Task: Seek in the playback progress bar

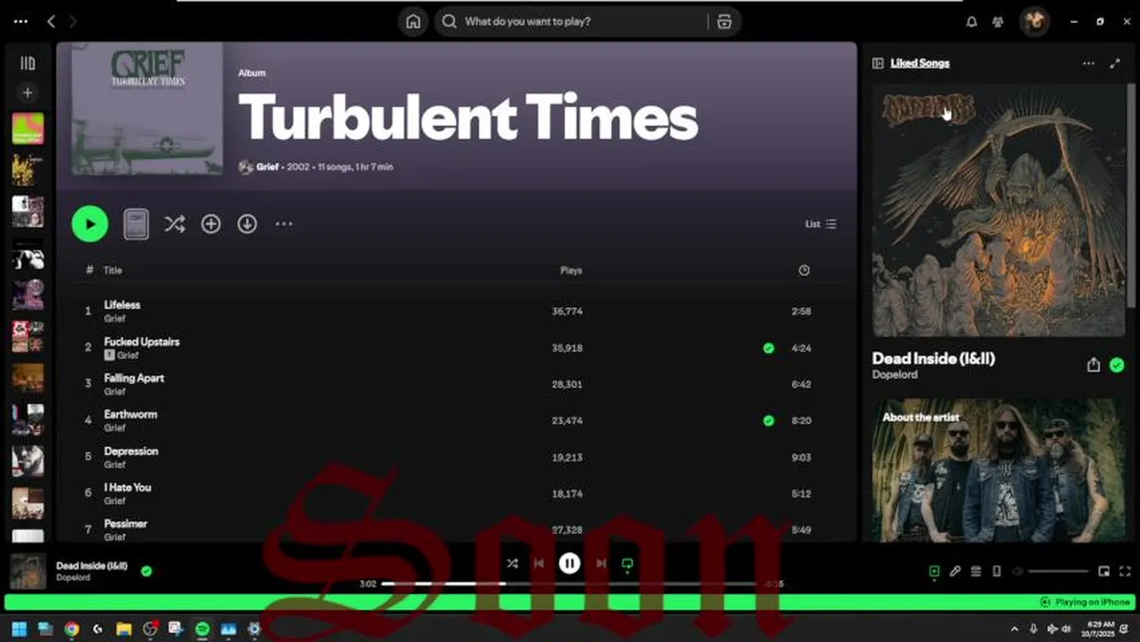Action: pos(571,584)
